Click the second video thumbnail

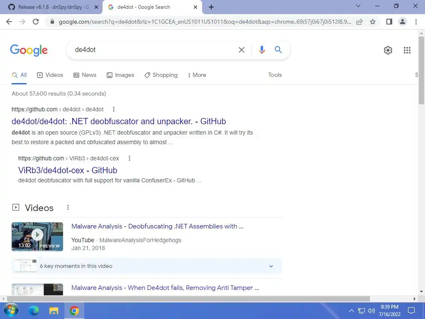37,290
